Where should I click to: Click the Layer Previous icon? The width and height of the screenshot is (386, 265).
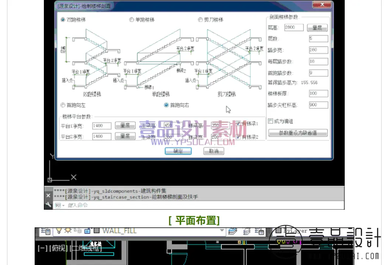pyautogui.click(x=247, y=231)
